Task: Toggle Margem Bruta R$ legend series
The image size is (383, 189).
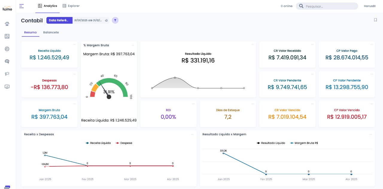Action: click(x=304, y=143)
